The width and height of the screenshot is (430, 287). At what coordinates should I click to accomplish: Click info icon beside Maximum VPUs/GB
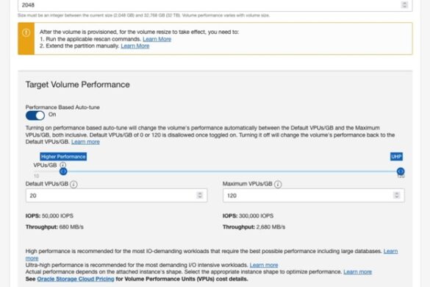[278, 184]
